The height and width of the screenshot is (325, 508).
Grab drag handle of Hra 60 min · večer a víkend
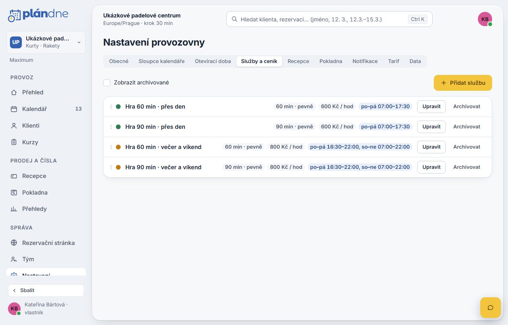pyautogui.click(x=111, y=147)
